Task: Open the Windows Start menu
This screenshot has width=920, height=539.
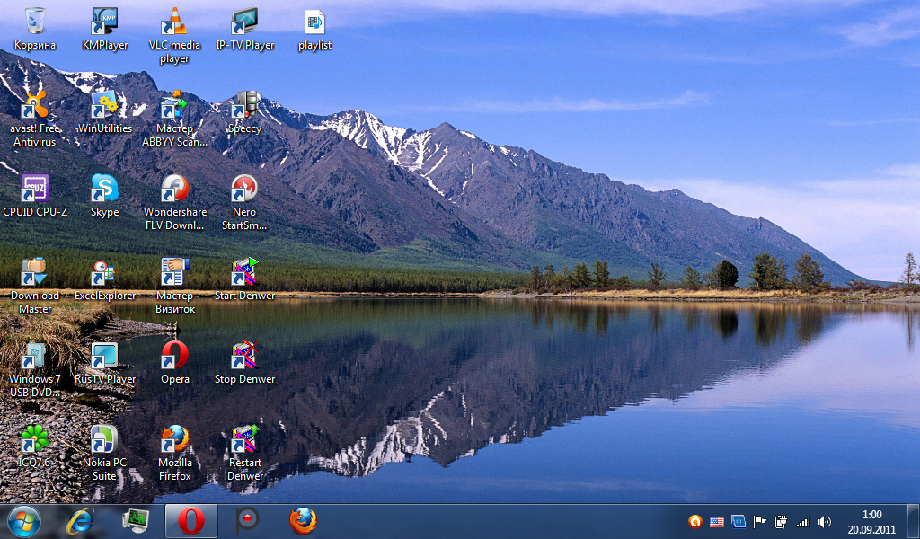Action: point(23,520)
